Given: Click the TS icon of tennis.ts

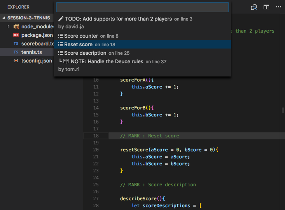Looking at the screenshot, I should coord(16,52).
